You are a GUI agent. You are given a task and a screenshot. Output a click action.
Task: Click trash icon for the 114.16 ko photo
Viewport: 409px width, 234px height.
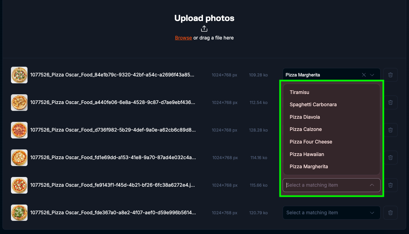(x=390, y=158)
